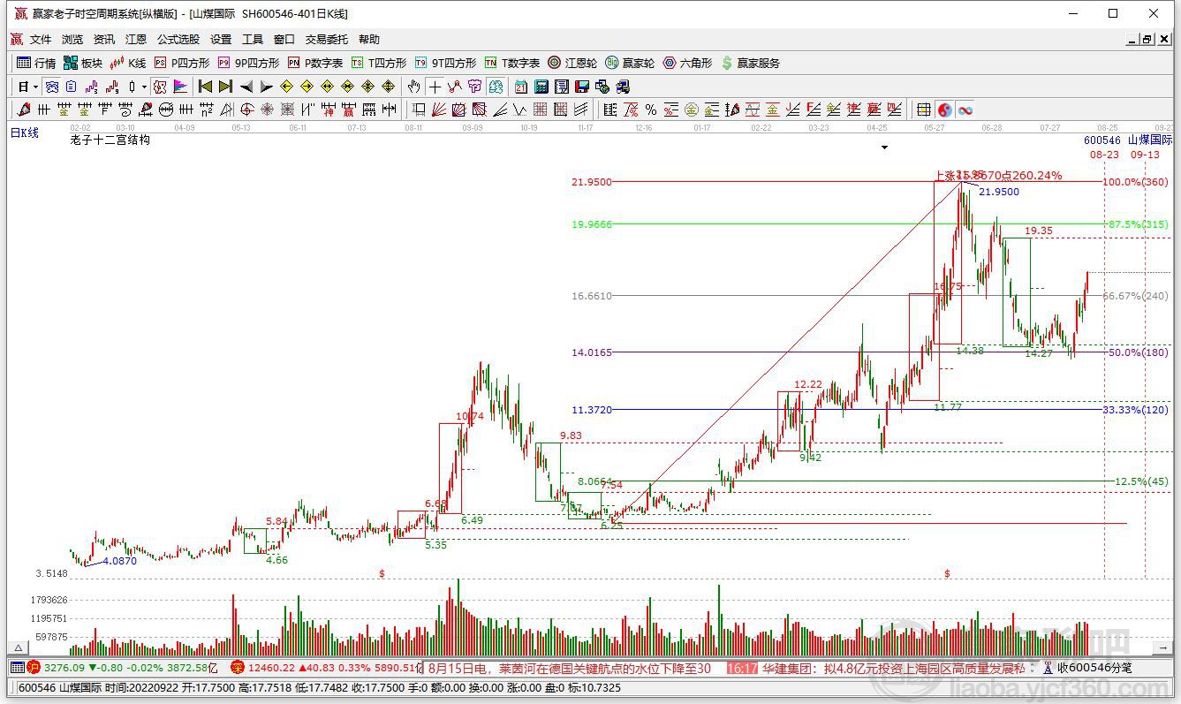
Task: Select the red pen drawing tool
Action: click(x=24, y=110)
